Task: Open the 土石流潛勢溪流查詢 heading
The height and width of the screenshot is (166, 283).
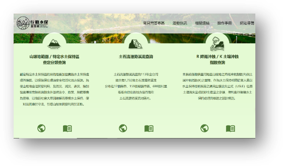Action: coord(136,57)
